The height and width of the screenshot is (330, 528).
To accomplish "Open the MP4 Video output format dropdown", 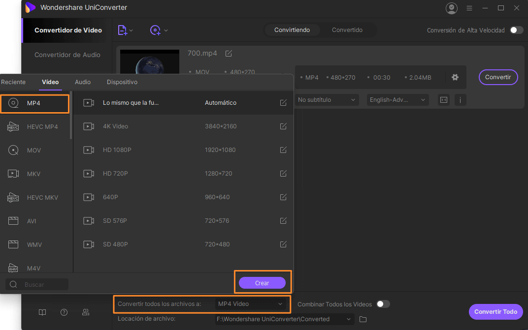I will [x=250, y=304].
